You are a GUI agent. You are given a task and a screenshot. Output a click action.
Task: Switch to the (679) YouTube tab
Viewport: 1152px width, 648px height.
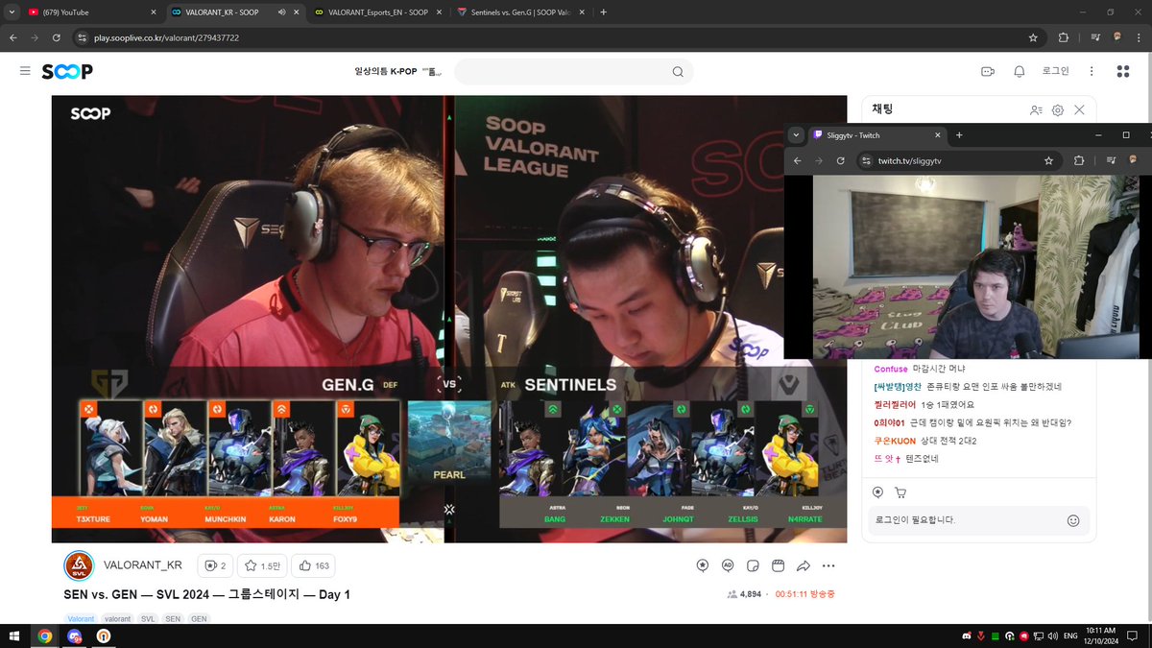[x=91, y=12]
